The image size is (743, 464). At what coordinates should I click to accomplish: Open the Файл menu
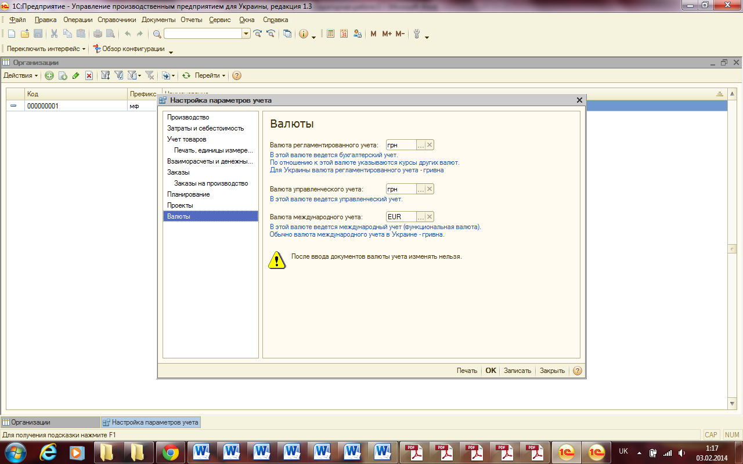coord(18,20)
